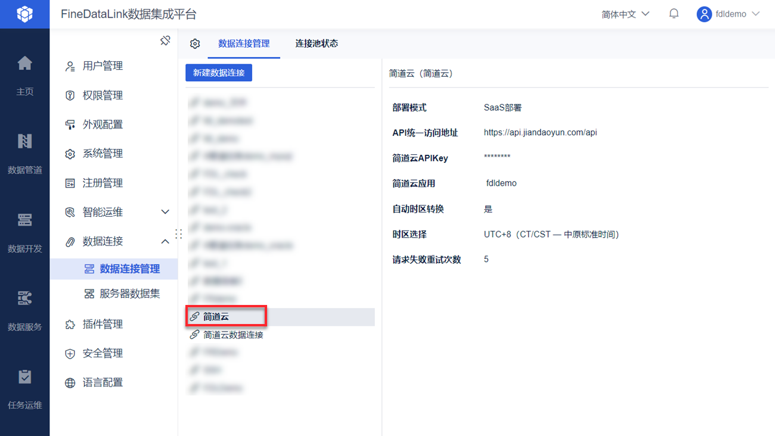This screenshot has width=775, height=436.
Task: Click the 新建数据连接 button
Action: click(219, 73)
